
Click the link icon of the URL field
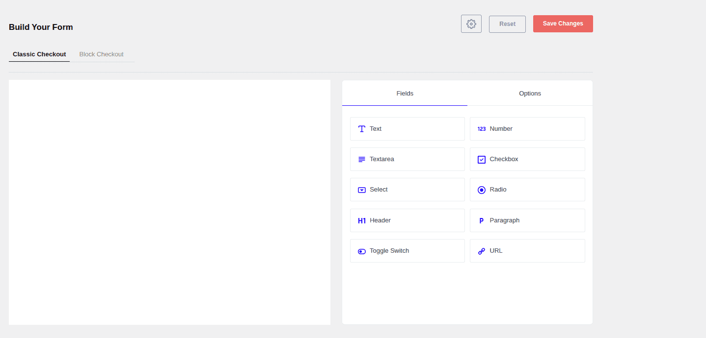(x=482, y=251)
